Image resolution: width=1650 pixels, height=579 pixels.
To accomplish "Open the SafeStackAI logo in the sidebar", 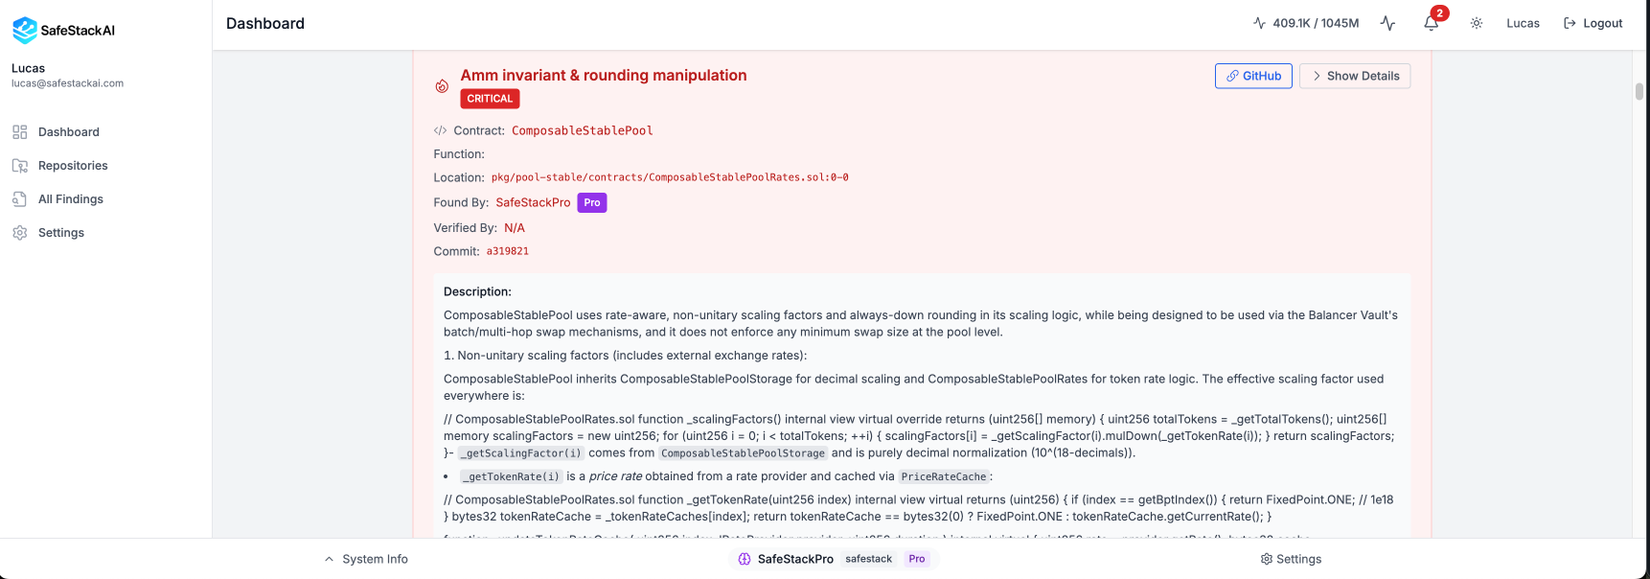I will (24, 30).
